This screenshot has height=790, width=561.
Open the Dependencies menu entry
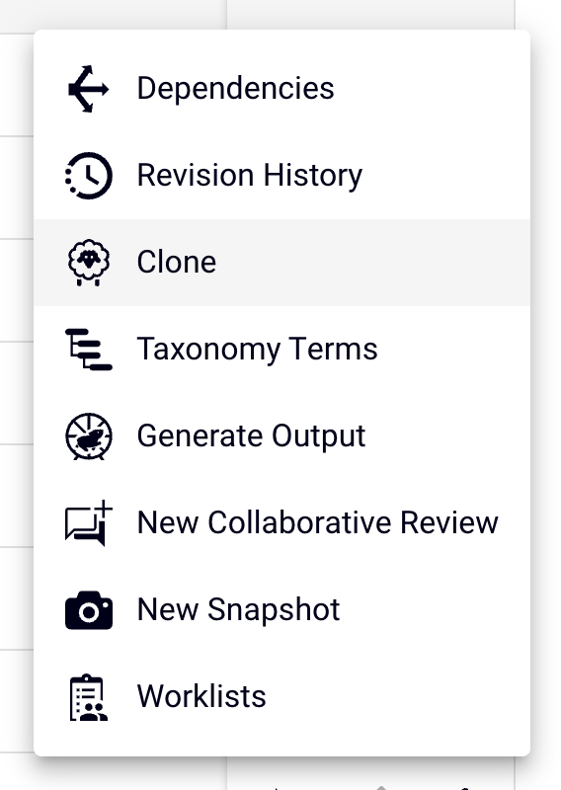click(x=235, y=89)
